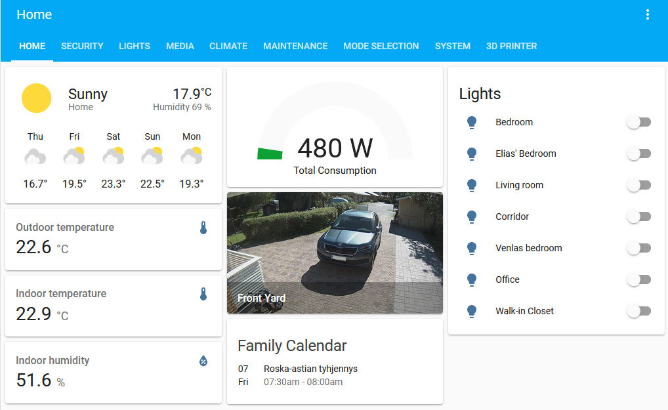Click the Indoor temperature thermometer icon
Viewport: 668px width, 410px height.
click(203, 294)
